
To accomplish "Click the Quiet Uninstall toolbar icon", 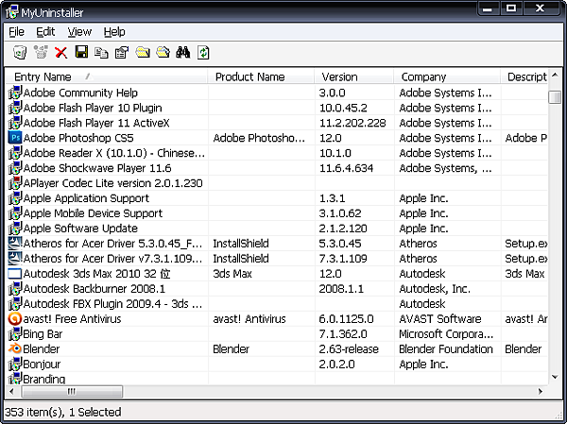I will tap(41, 53).
